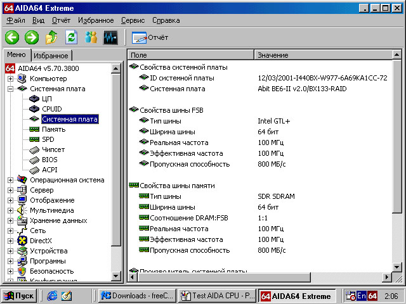The height and width of the screenshot is (304, 406).
Task: Open the Справка menu
Action: [x=166, y=20]
